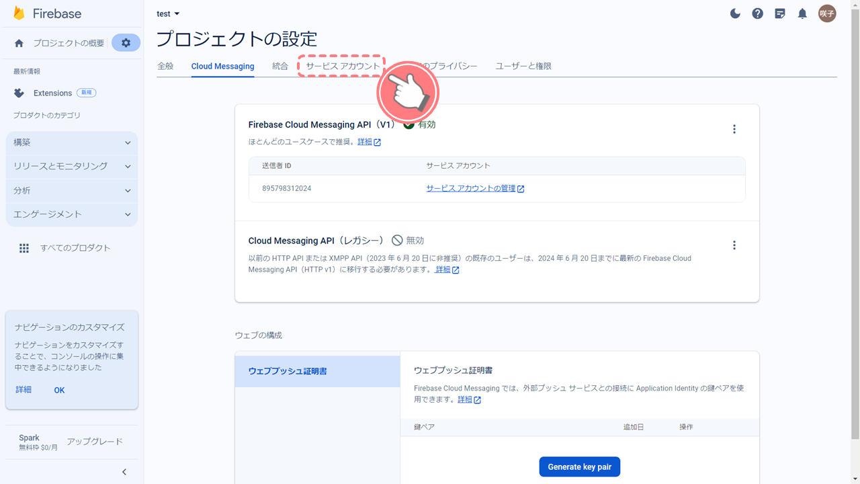The width and height of the screenshot is (860, 484).
Task: Open 詳細 link in legacy API description
Action: tap(447, 270)
